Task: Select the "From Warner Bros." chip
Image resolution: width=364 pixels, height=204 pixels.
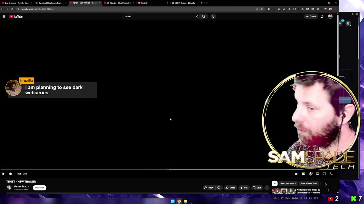Action: click(x=309, y=183)
